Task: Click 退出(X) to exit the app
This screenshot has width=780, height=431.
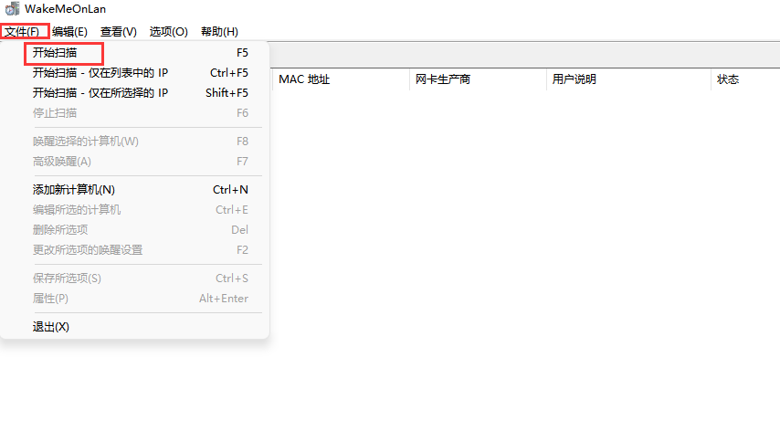Action: click(x=51, y=327)
